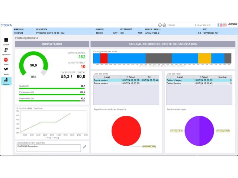Click the red segment in stop chronogram
Image resolution: width=238 pixels, height=178 pixels.
coord(104,58)
